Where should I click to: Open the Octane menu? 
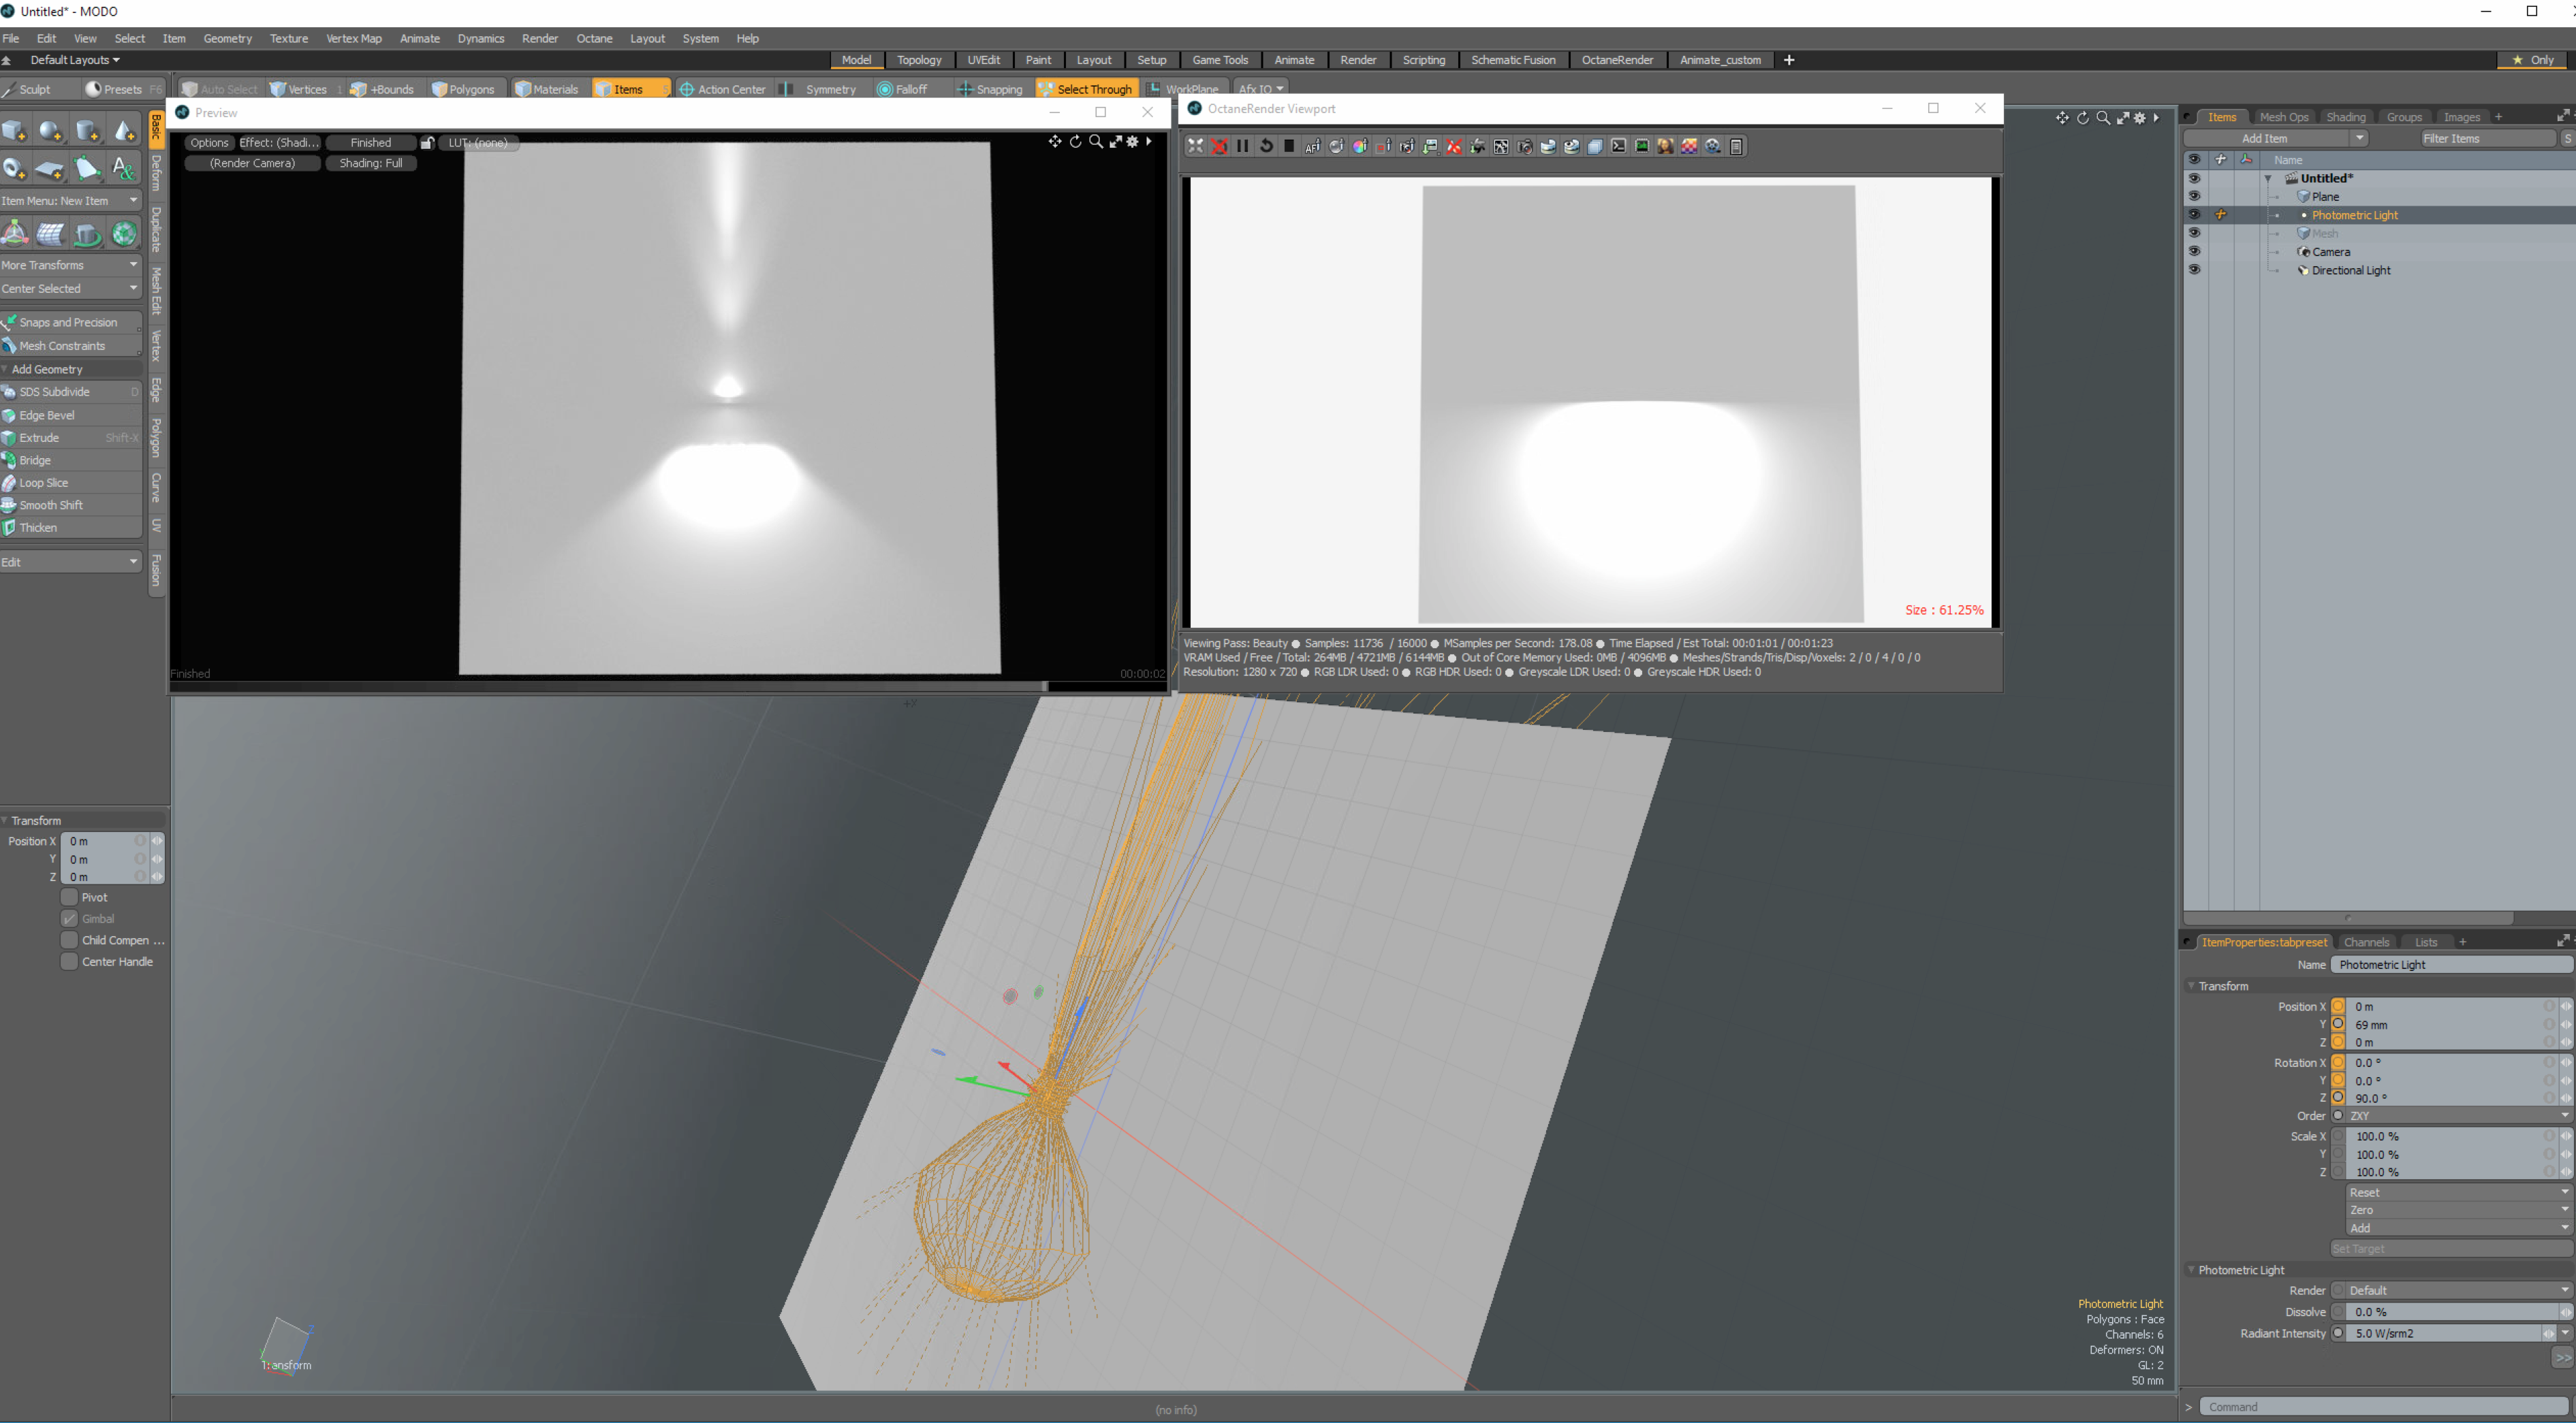[x=594, y=38]
